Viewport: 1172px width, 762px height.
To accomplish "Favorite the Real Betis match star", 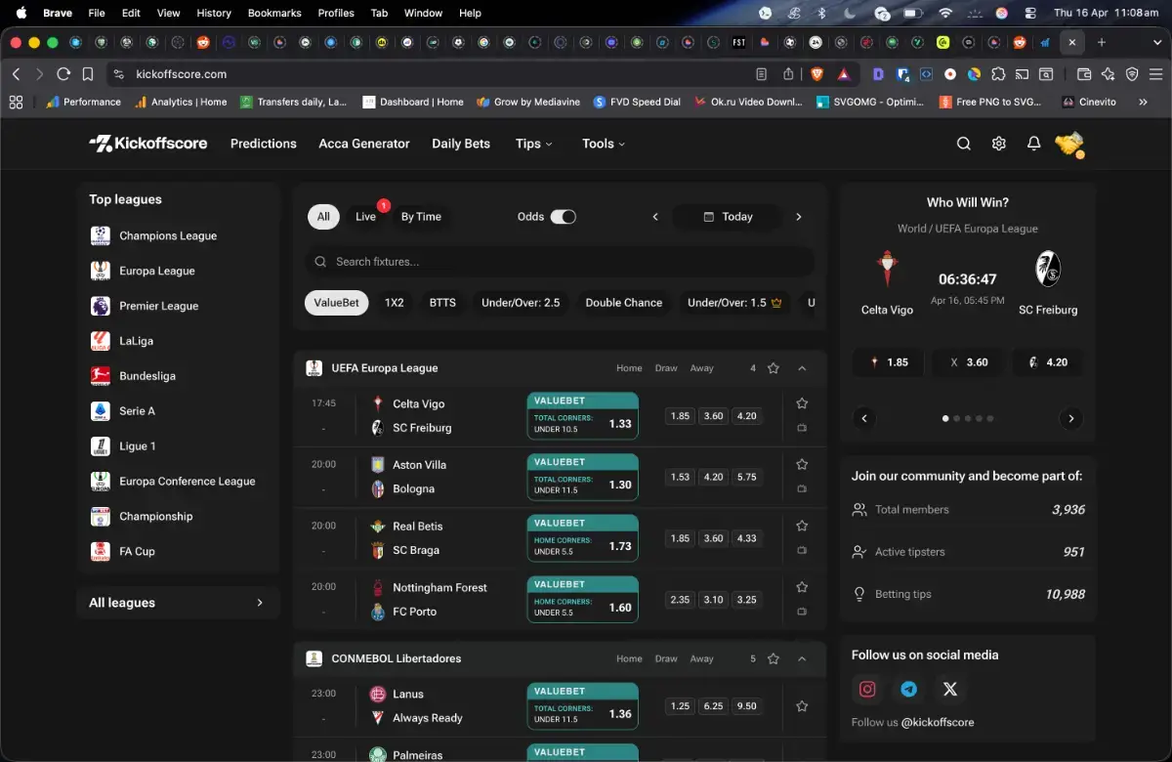I will 802,526.
